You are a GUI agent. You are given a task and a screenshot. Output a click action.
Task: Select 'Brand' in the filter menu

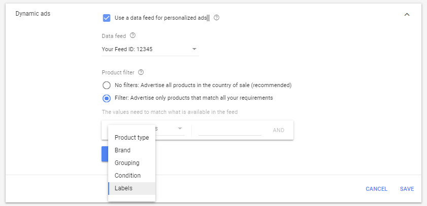coord(122,150)
